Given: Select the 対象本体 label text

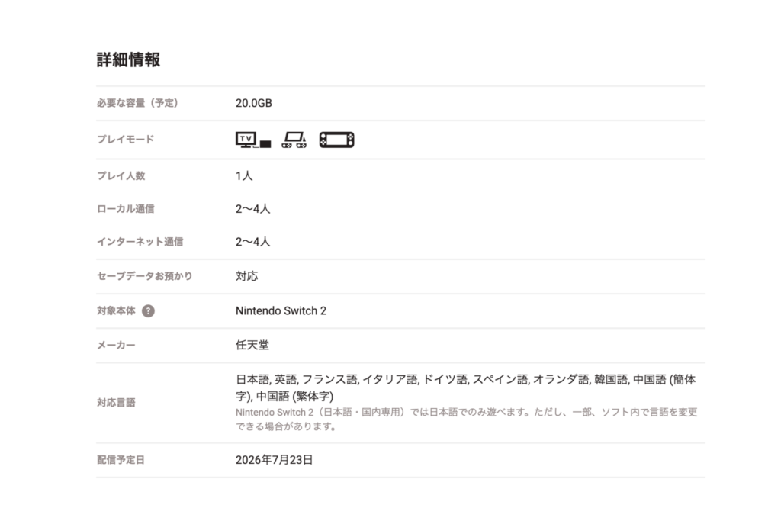Looking at the screenshot, I should click(x=116, y=310).
